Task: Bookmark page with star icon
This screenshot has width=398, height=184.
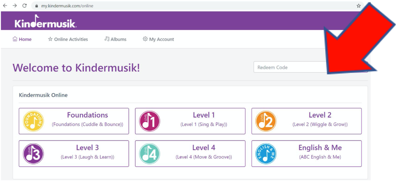Action: coord(359,6)
